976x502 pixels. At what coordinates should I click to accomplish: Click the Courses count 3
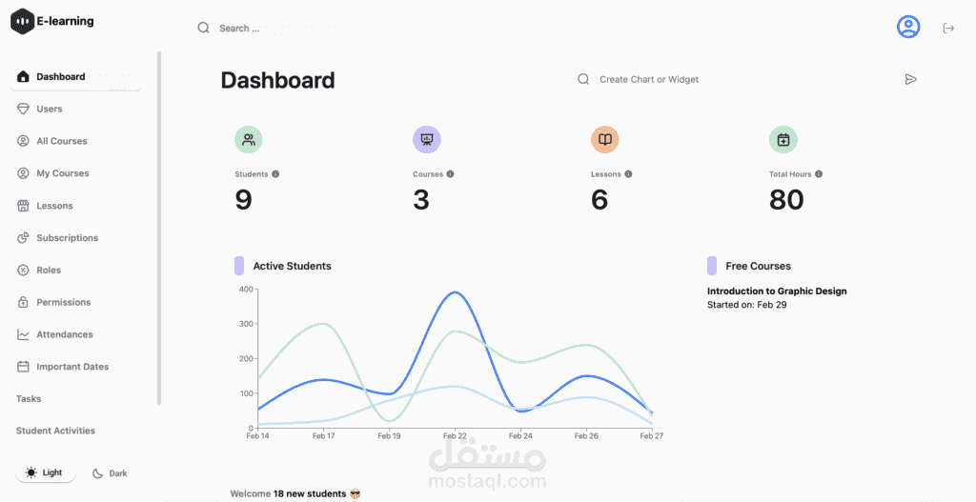coord(421,200)
